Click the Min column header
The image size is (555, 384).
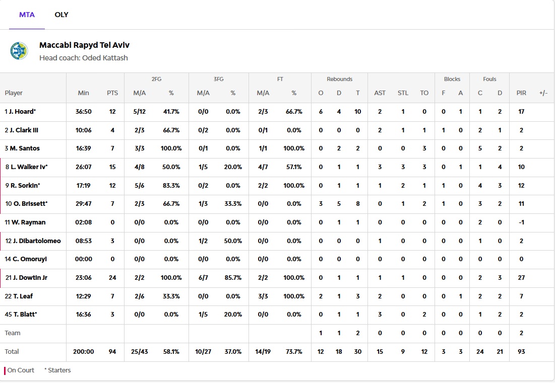pyautogui.click(x=84, y=93)
